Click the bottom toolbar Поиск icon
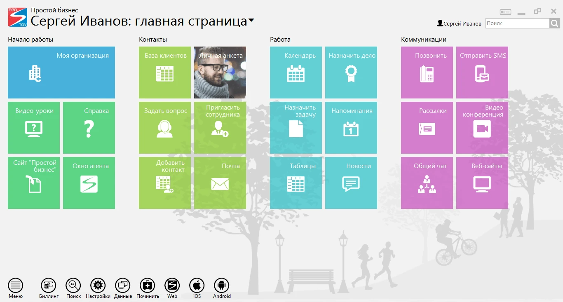This screenshot has height=302, width=563. pyautogui.click(x=73, y=285)
